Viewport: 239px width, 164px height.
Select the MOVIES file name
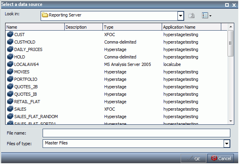coord(22,72)
